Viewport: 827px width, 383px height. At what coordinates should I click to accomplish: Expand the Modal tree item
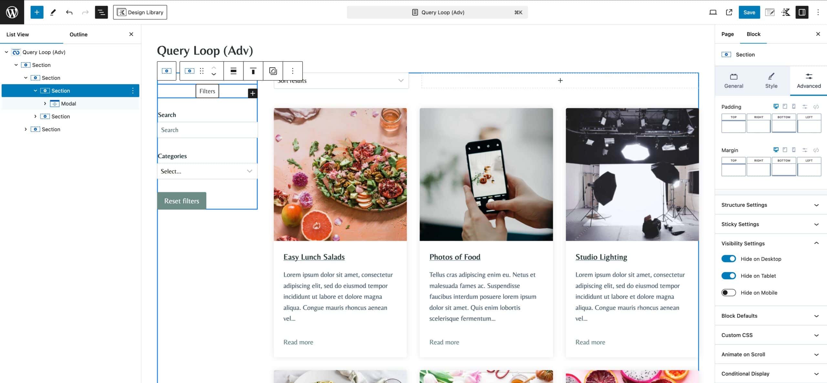point(45,103)
